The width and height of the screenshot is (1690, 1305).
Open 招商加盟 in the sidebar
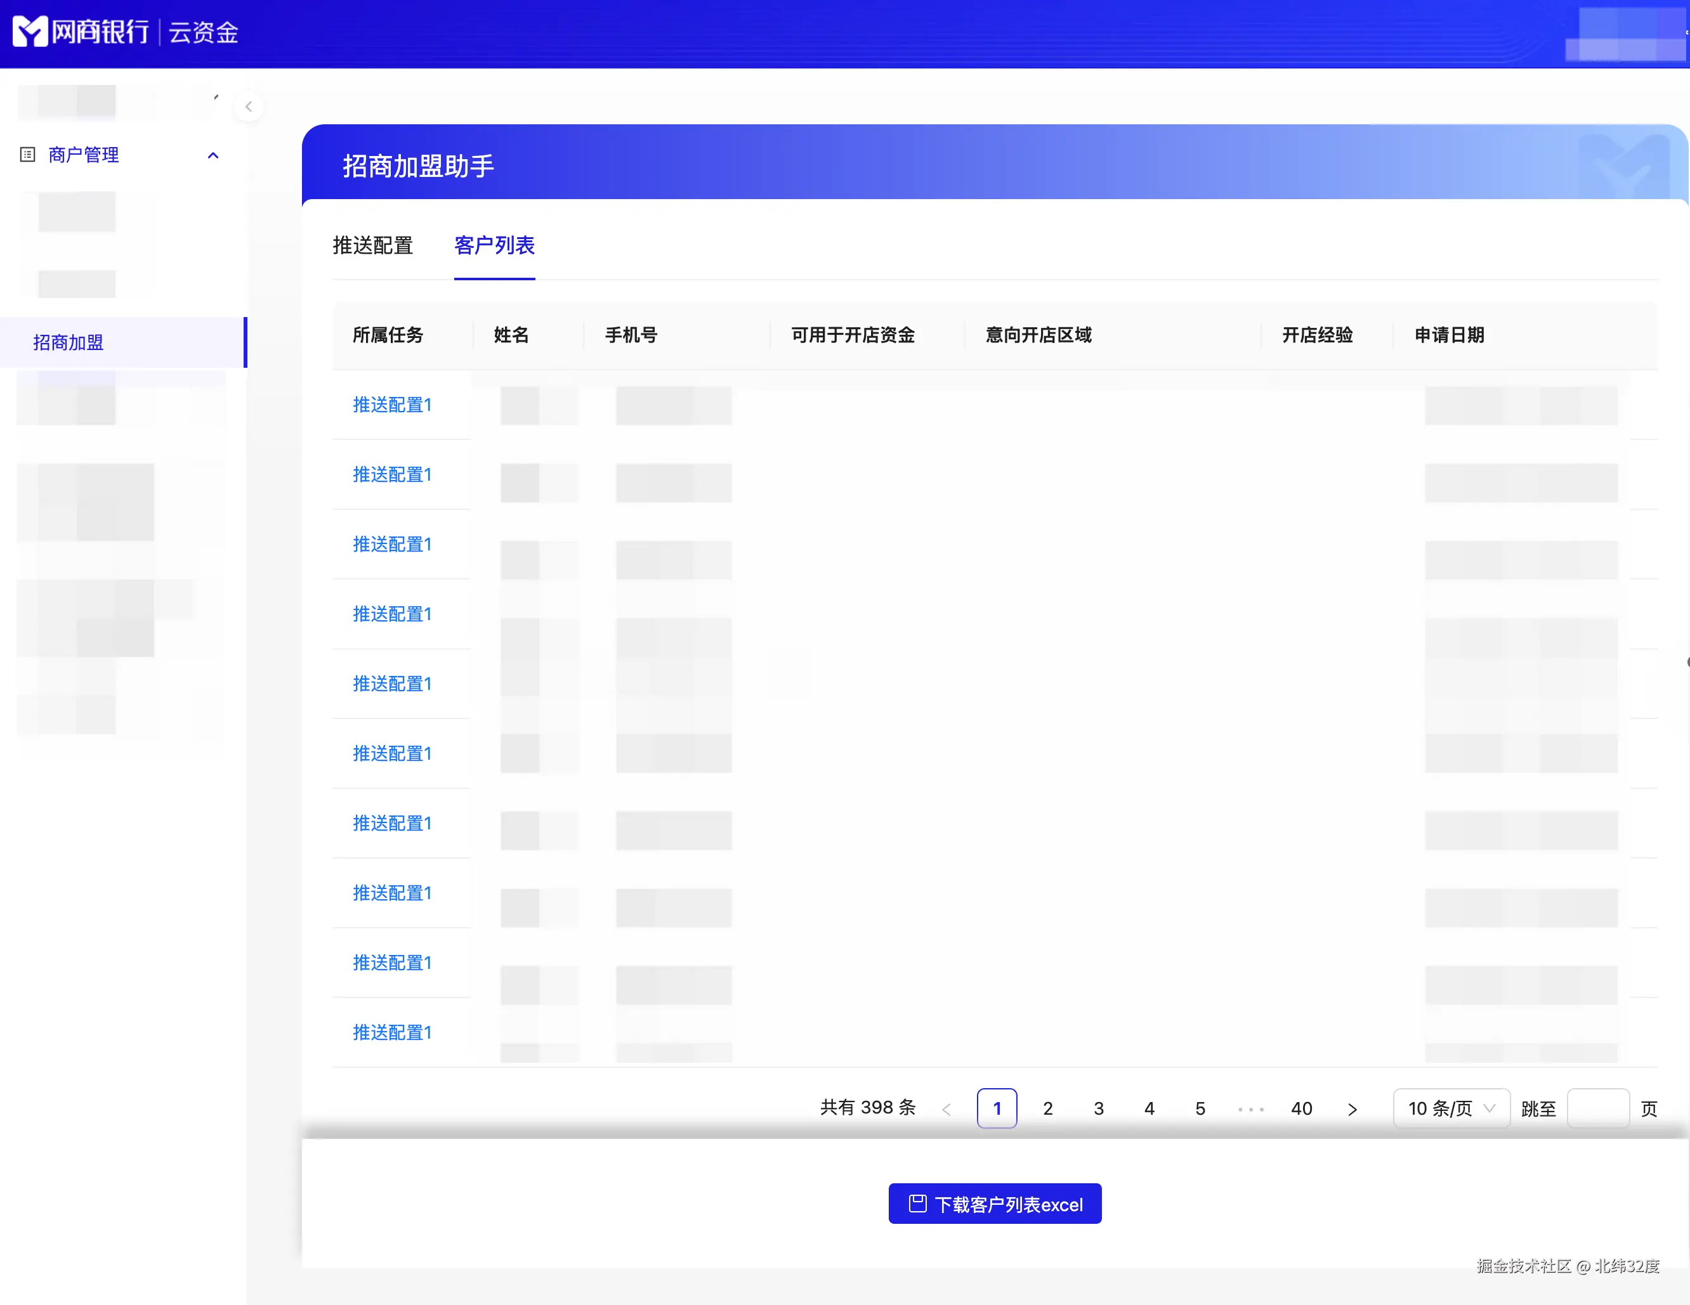coord(68,342)
